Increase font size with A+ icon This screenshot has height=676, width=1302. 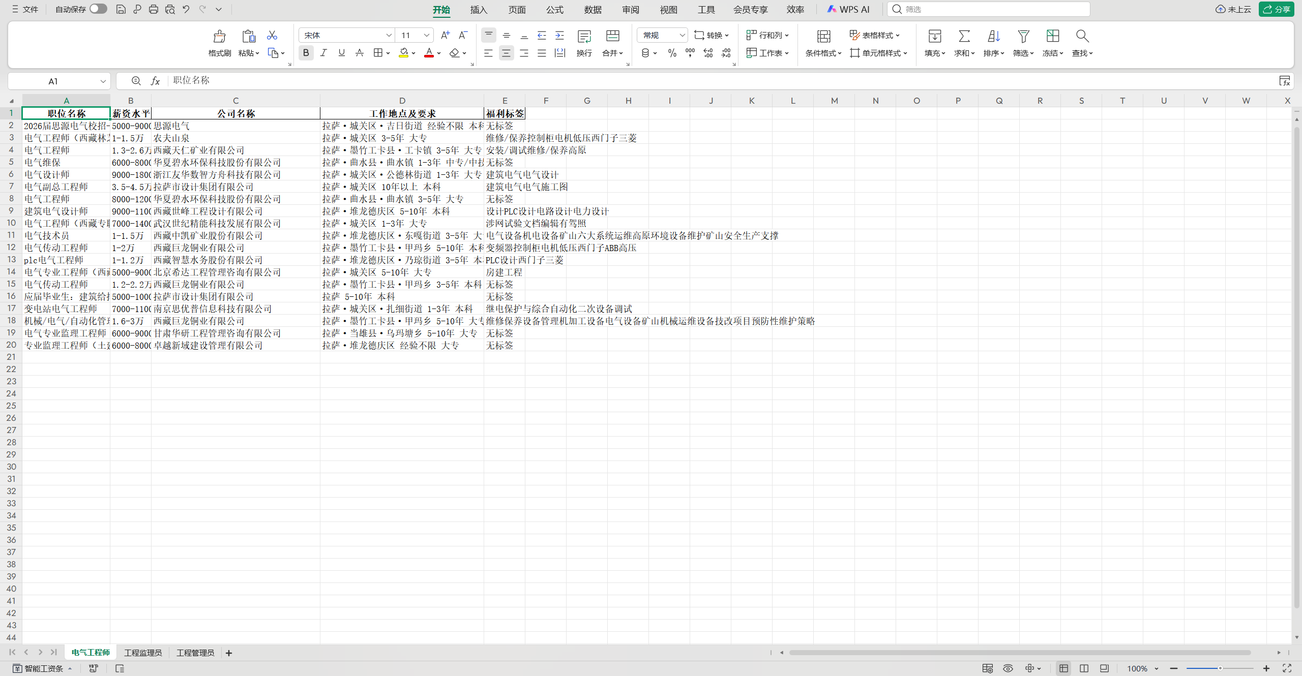[x=445, y=35]
